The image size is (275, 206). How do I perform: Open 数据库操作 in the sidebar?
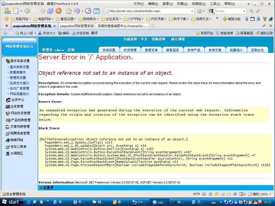(x=18, y=72)
